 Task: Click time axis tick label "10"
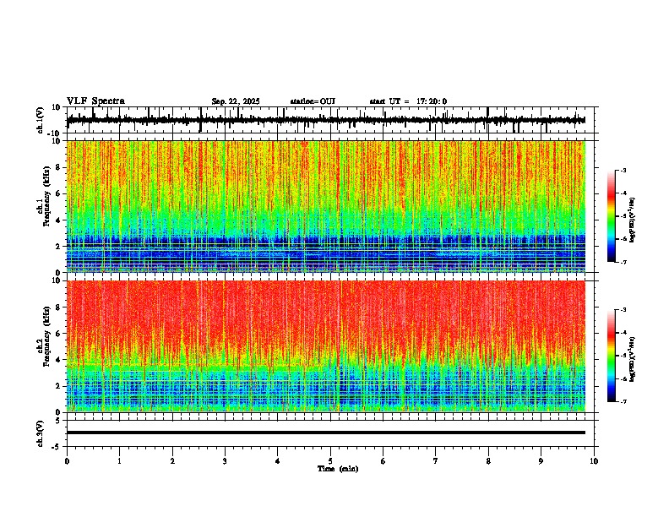594,461
